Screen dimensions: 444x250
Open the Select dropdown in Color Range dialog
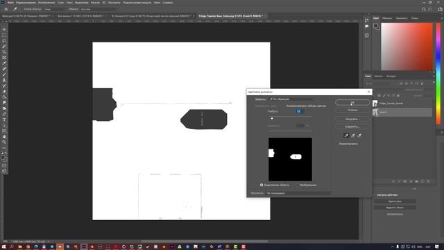click(x=291, y=99)
